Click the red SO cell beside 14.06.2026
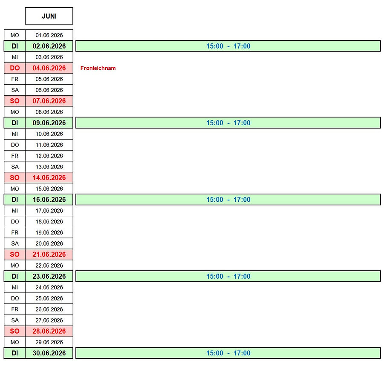This screenshot has height=366, width=384. coord(14,178)
